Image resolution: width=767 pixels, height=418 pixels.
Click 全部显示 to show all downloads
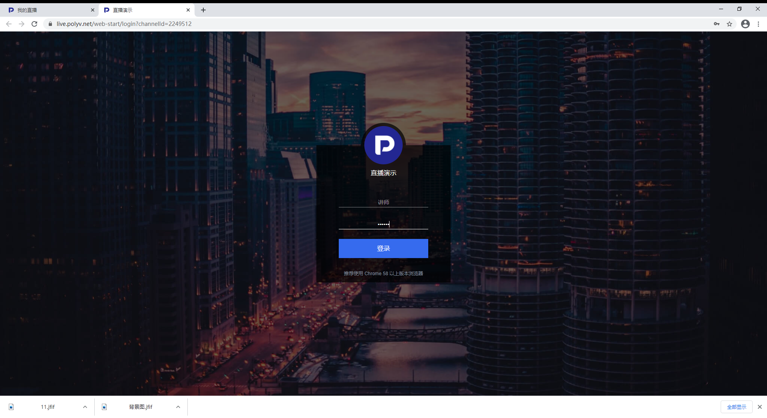[x=736, y=407]
